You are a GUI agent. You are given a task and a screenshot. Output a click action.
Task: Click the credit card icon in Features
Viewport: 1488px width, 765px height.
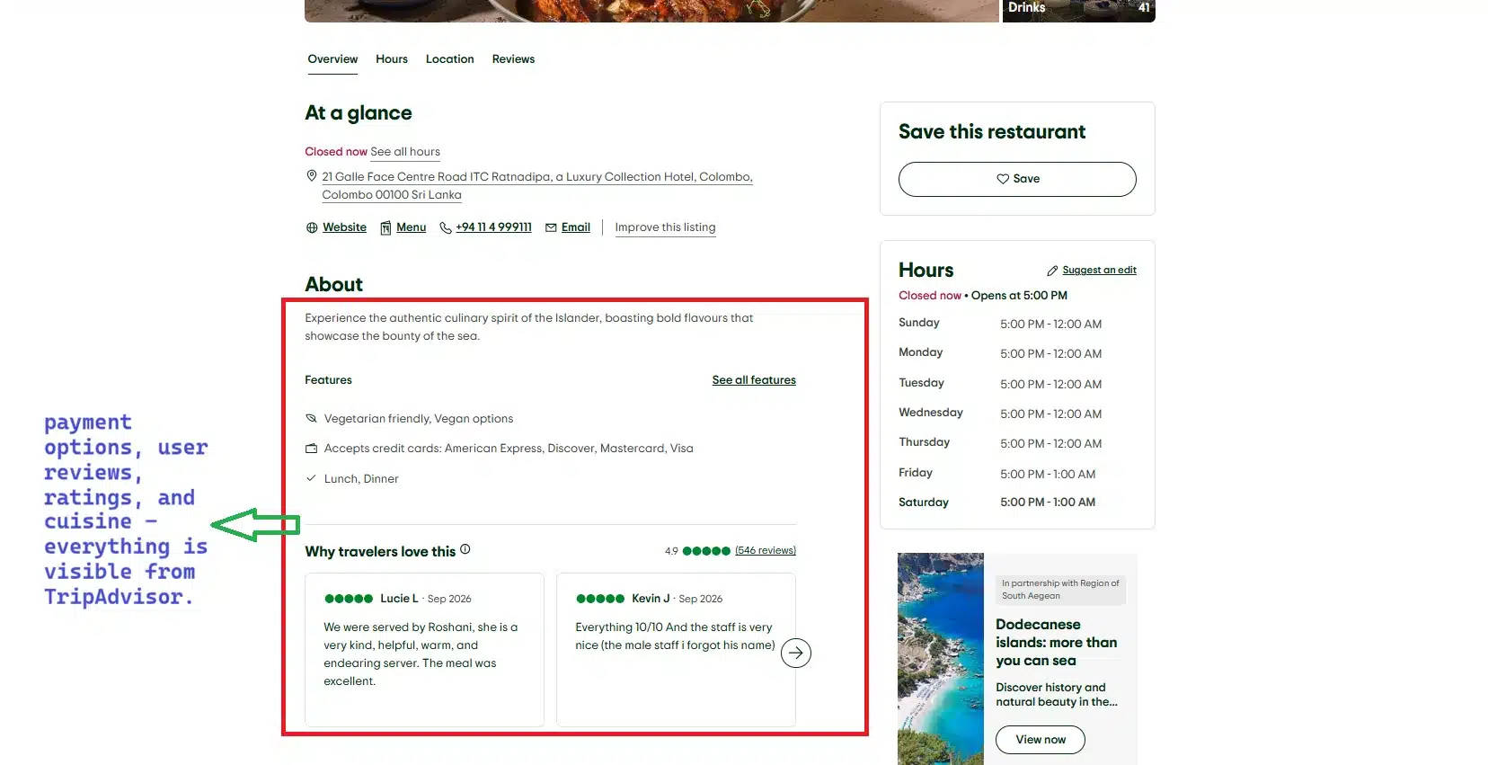pyautogui.click(x=312, y=449)
